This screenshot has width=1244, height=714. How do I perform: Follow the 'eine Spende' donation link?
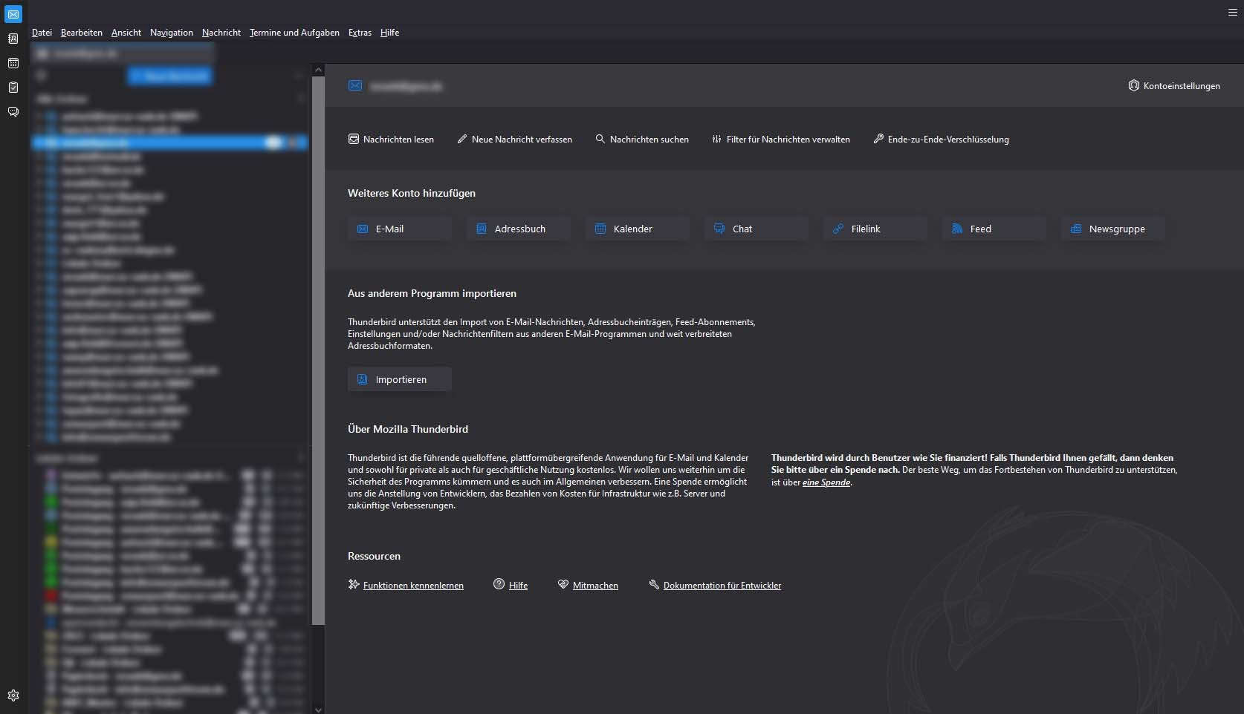pos(826,482)
